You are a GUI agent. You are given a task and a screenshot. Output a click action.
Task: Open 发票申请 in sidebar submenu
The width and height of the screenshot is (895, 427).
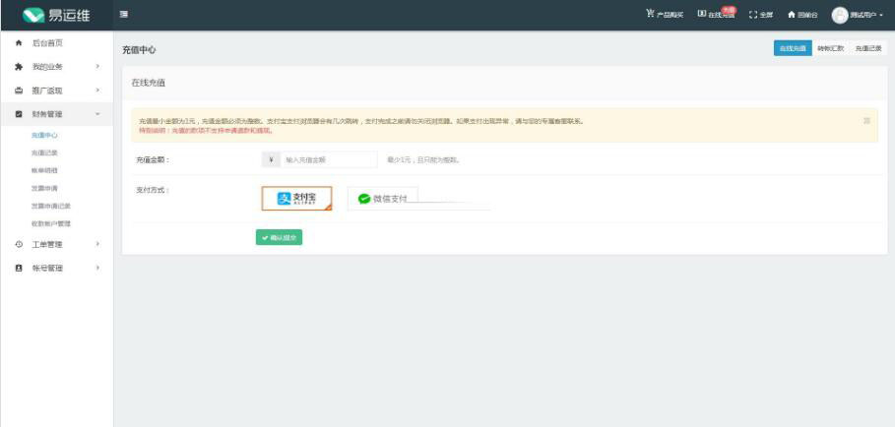click(x=44, y=188)
